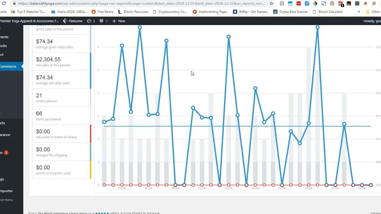Open the Top 5 Websites To... bookmark
The width and height of the screenshot is (381, 214).
click(28, 12)
